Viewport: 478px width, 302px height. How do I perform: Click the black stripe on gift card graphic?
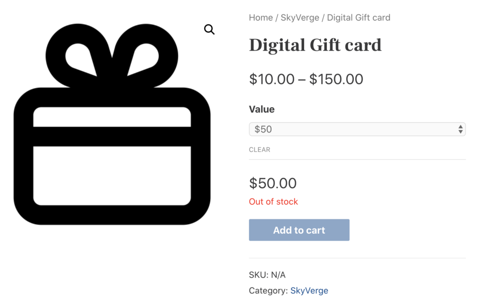pyautogui.click(x=112, y=137)
